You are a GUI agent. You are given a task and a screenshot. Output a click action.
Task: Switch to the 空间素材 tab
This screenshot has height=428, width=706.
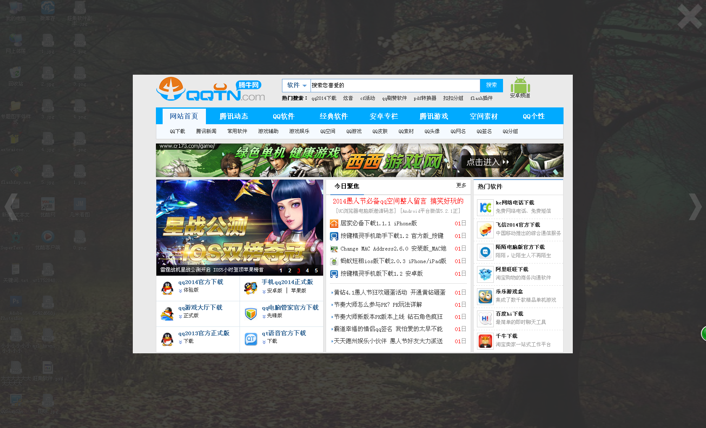(484, 116)
